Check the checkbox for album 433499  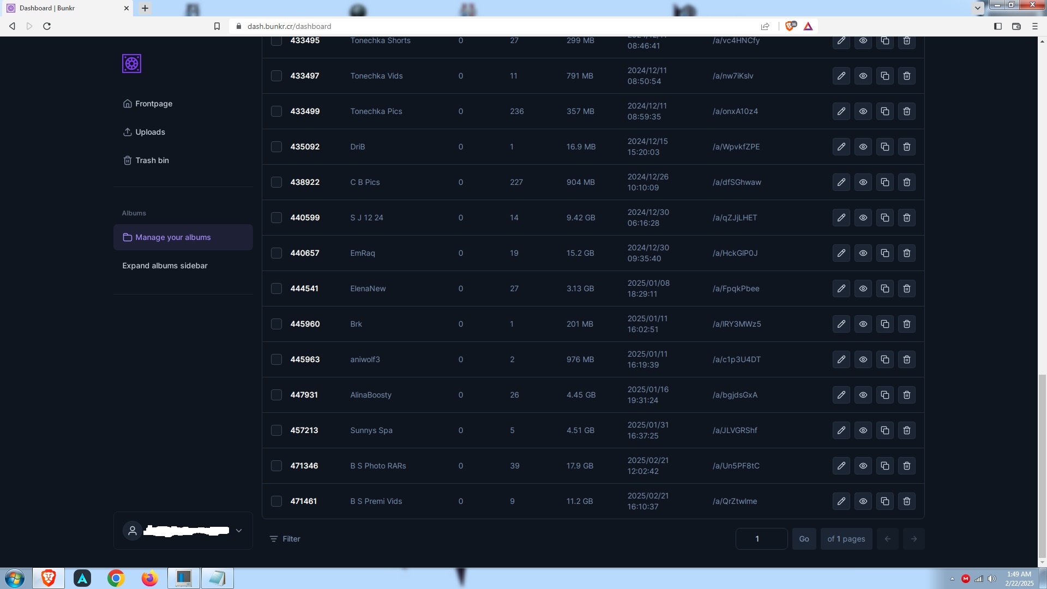[276, 111]
